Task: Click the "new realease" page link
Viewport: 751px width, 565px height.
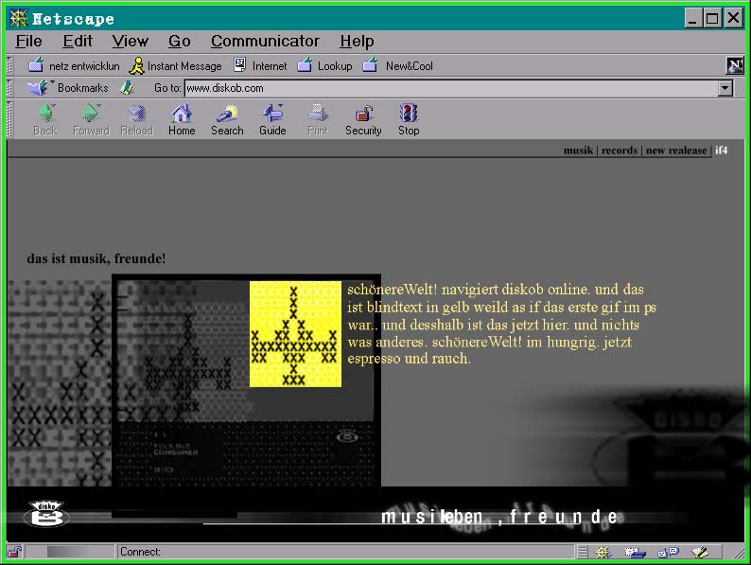Action: 675,150
